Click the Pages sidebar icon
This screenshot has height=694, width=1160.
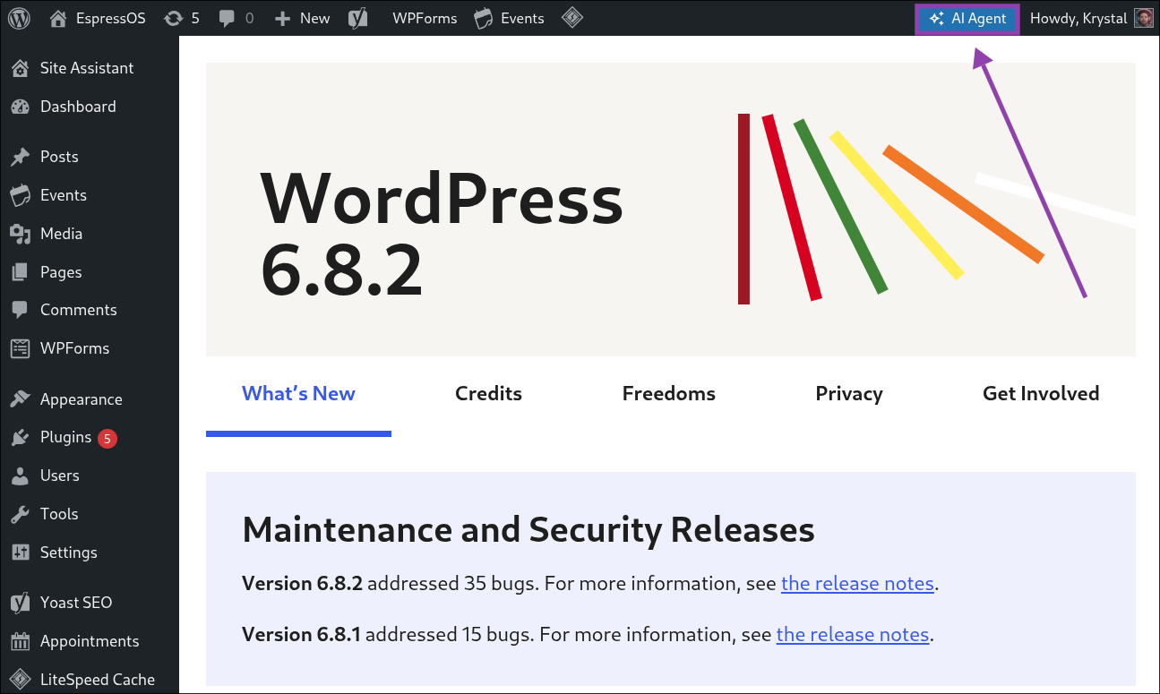(20, 272)
